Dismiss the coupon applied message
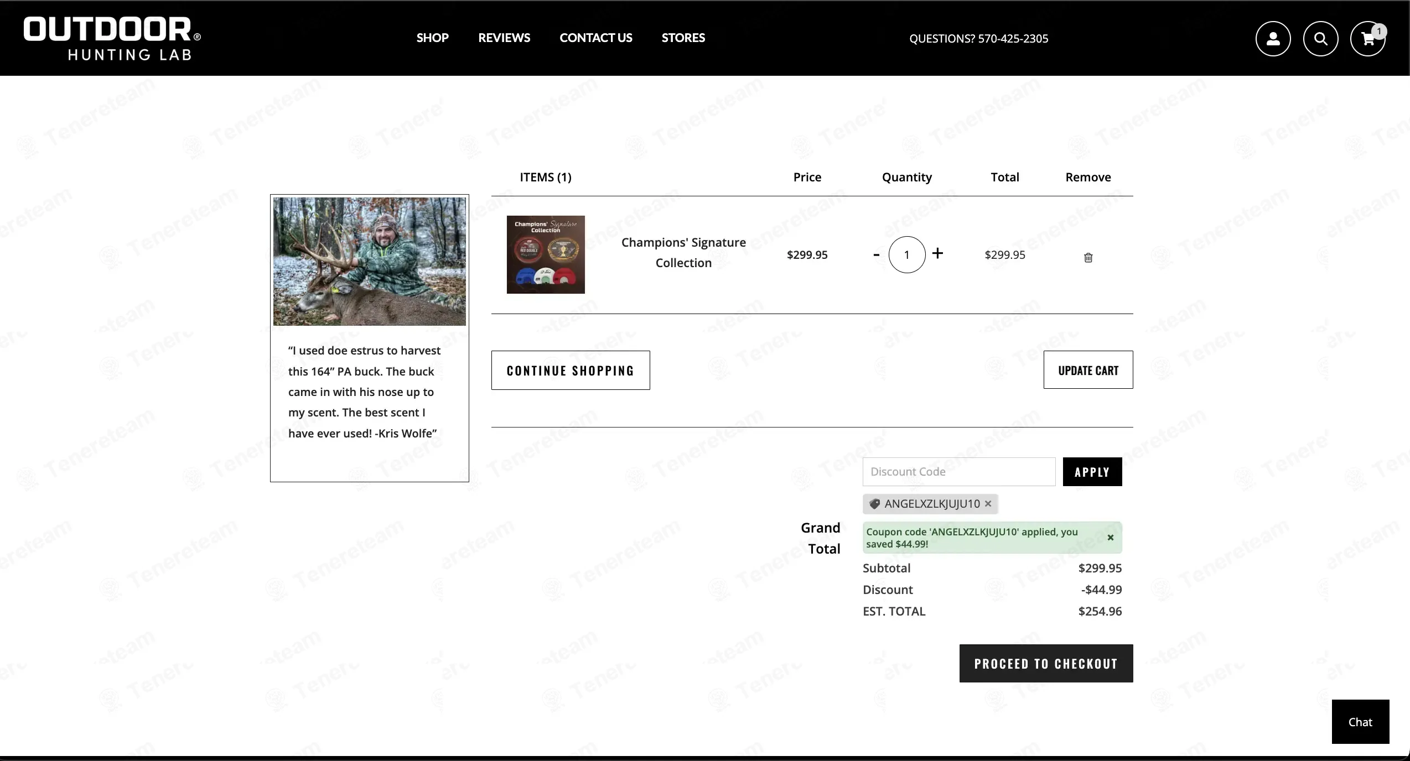Viewport: 1410px width, 761px height. [1110, 538]
